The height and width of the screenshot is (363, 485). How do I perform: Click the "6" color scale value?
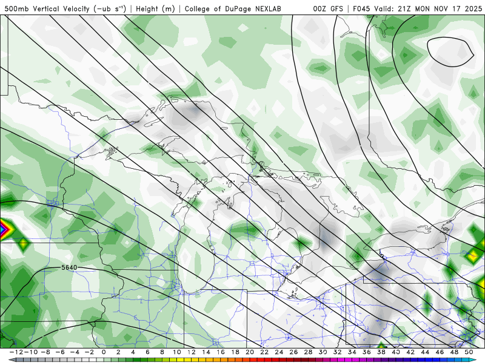(x=147, y=352)
